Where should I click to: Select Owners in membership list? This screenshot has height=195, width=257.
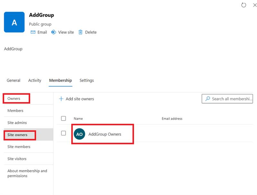(x=14, y=99)
